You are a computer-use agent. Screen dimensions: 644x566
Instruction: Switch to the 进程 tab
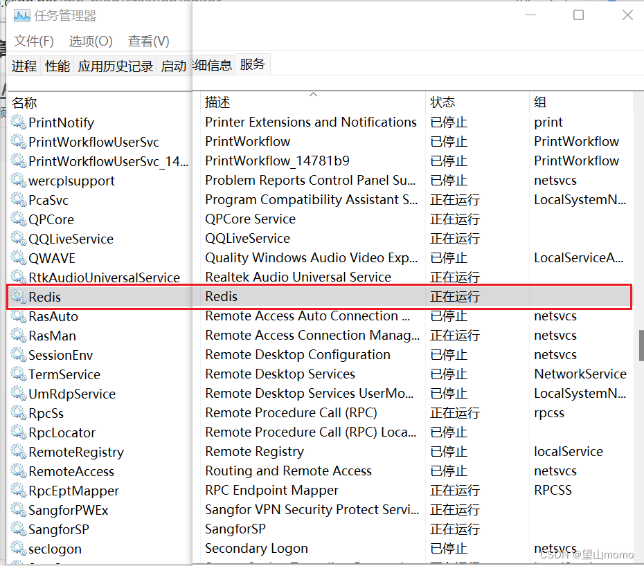click(24, 66)
